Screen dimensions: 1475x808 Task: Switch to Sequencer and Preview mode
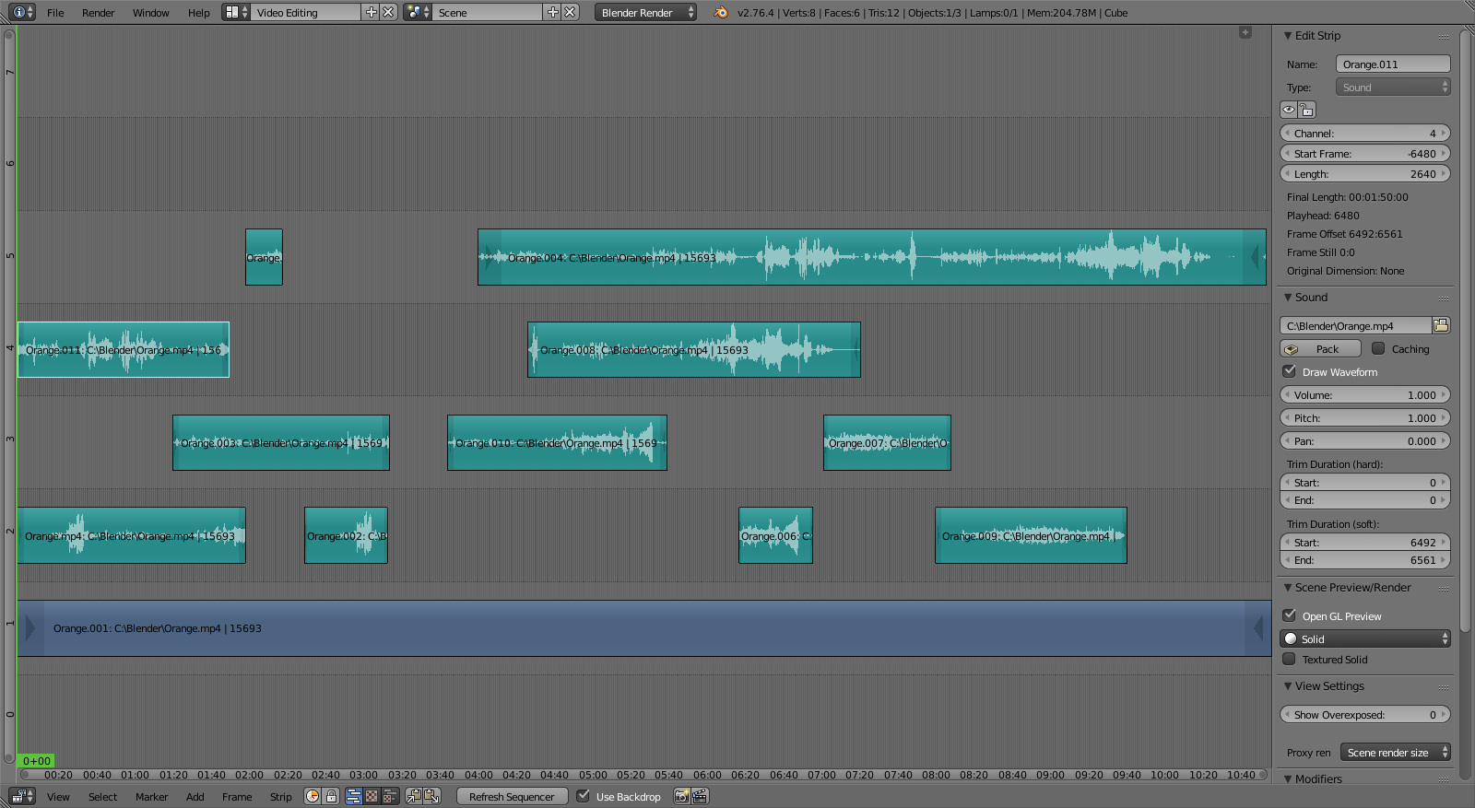point(389,796)
